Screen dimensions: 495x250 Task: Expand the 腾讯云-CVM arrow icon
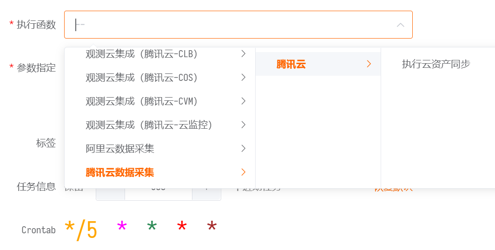click(244, 101)
